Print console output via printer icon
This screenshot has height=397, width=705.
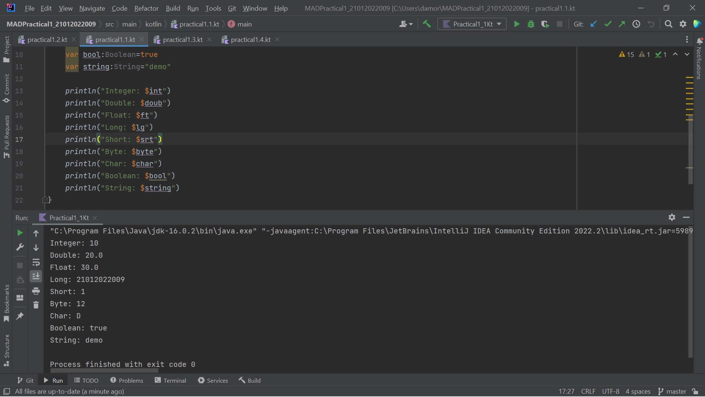pyautogui.click(x=36, y=291)
